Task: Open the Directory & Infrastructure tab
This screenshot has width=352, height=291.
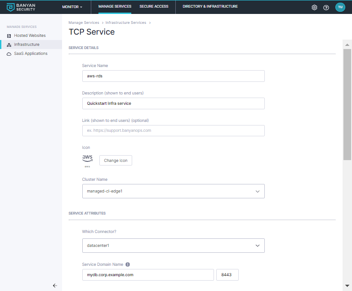Action: (x=210, y=7)
